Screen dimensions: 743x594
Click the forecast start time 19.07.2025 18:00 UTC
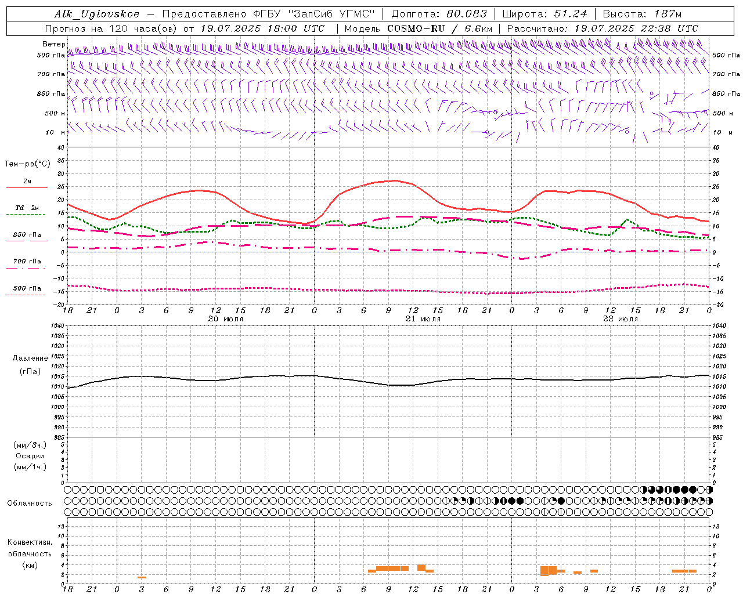tap(262, 28)
